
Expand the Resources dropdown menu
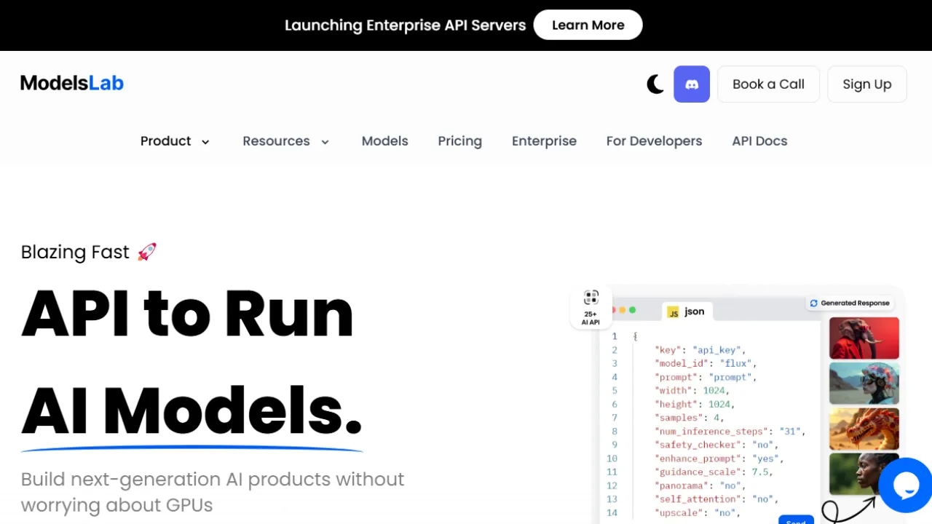tap(277, 141)
